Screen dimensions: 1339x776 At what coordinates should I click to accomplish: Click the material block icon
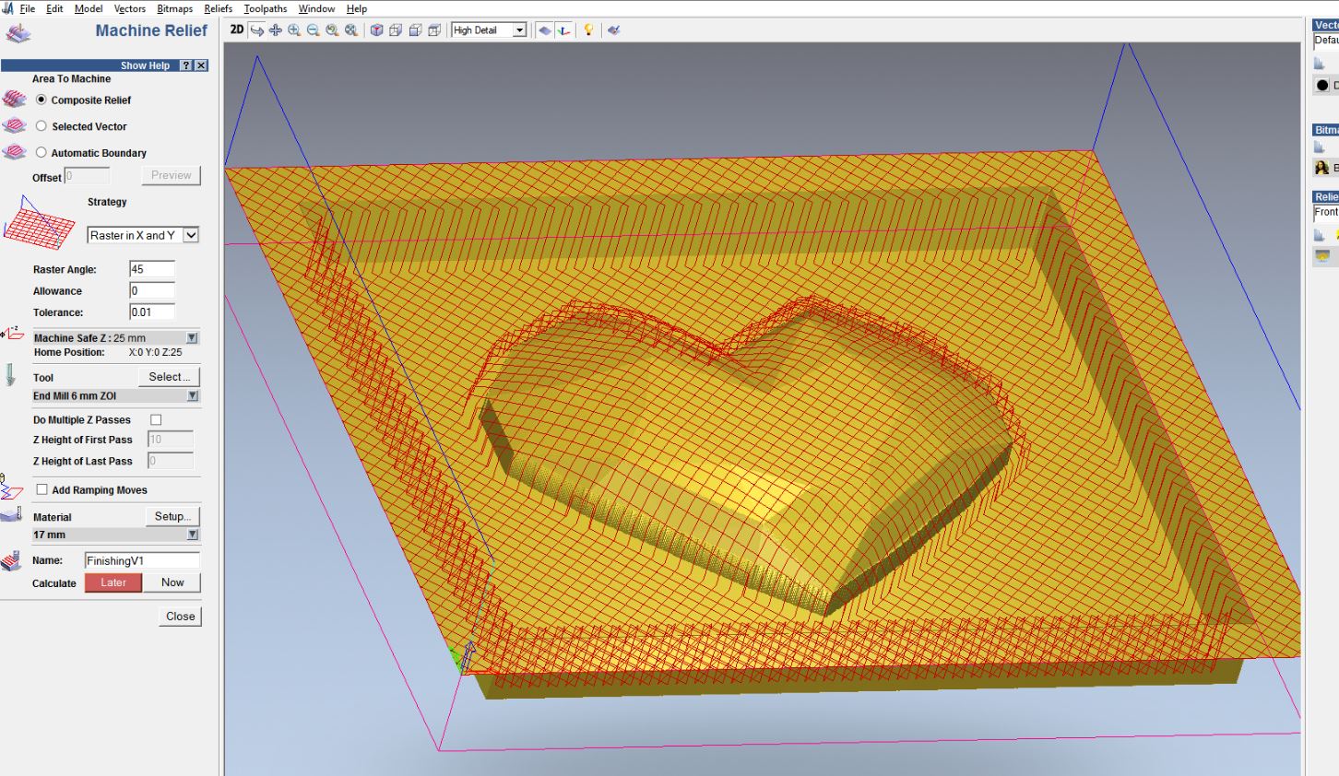tap(12, 514)
